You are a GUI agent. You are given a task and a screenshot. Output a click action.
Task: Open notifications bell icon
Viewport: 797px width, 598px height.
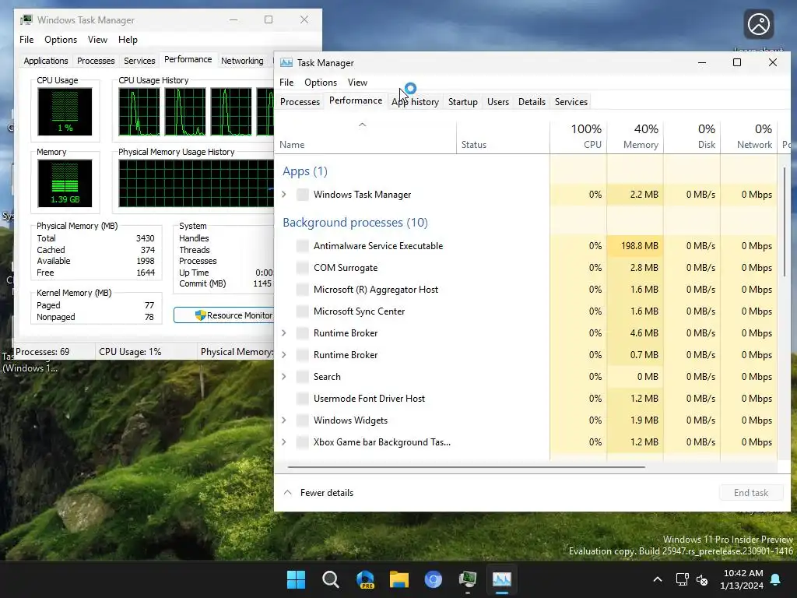pyautogui.click(x=776, y=579)
